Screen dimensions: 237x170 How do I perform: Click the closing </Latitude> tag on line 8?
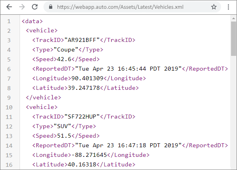point(119,88)
